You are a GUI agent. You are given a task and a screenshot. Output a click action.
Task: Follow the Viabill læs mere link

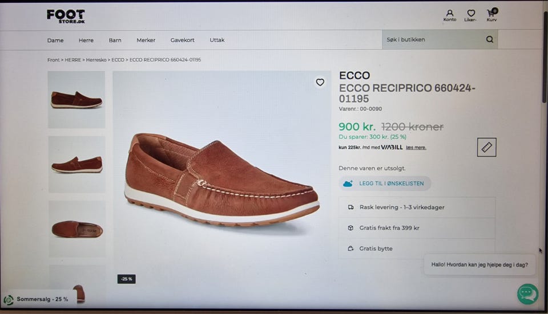coord(416,148)
